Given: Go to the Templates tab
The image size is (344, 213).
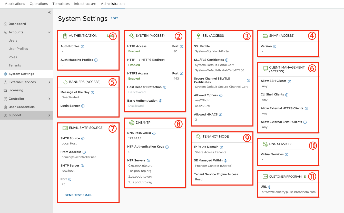Looking at the screenshot, I should 61,4.
